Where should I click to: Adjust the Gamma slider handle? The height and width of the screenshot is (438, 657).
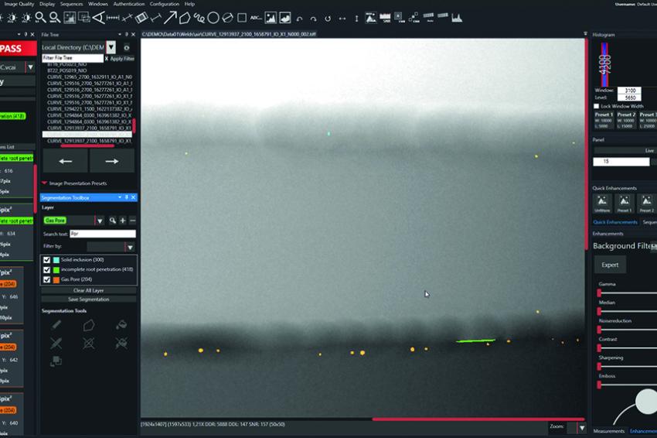click(599, 293)
